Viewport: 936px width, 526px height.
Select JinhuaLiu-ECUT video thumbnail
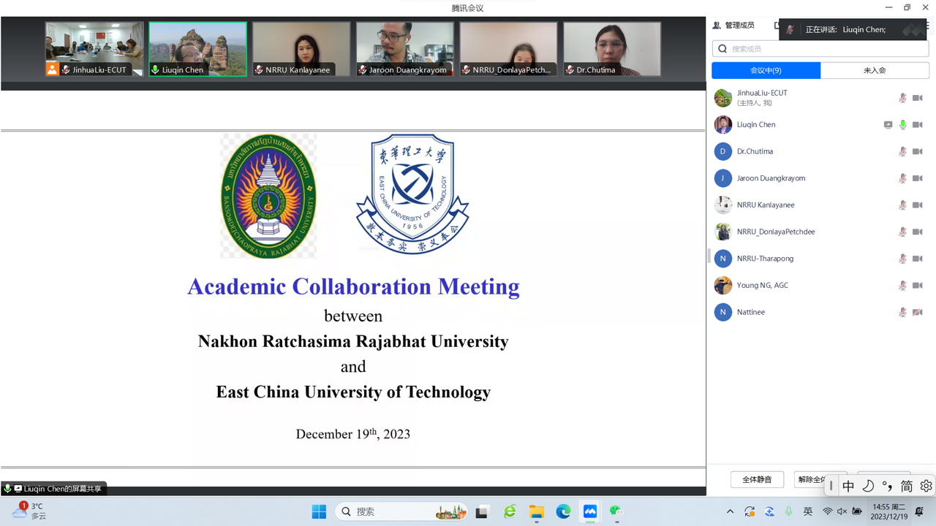95,49
